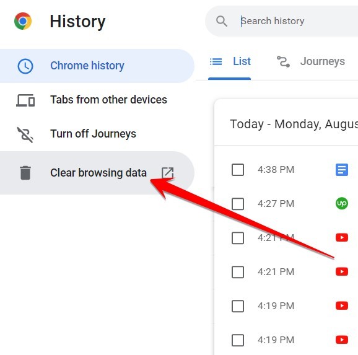Screen dimensions: 358x355
Task: Check the 4:38 PM history entry checkbox
Action: (x=238, y=170)
